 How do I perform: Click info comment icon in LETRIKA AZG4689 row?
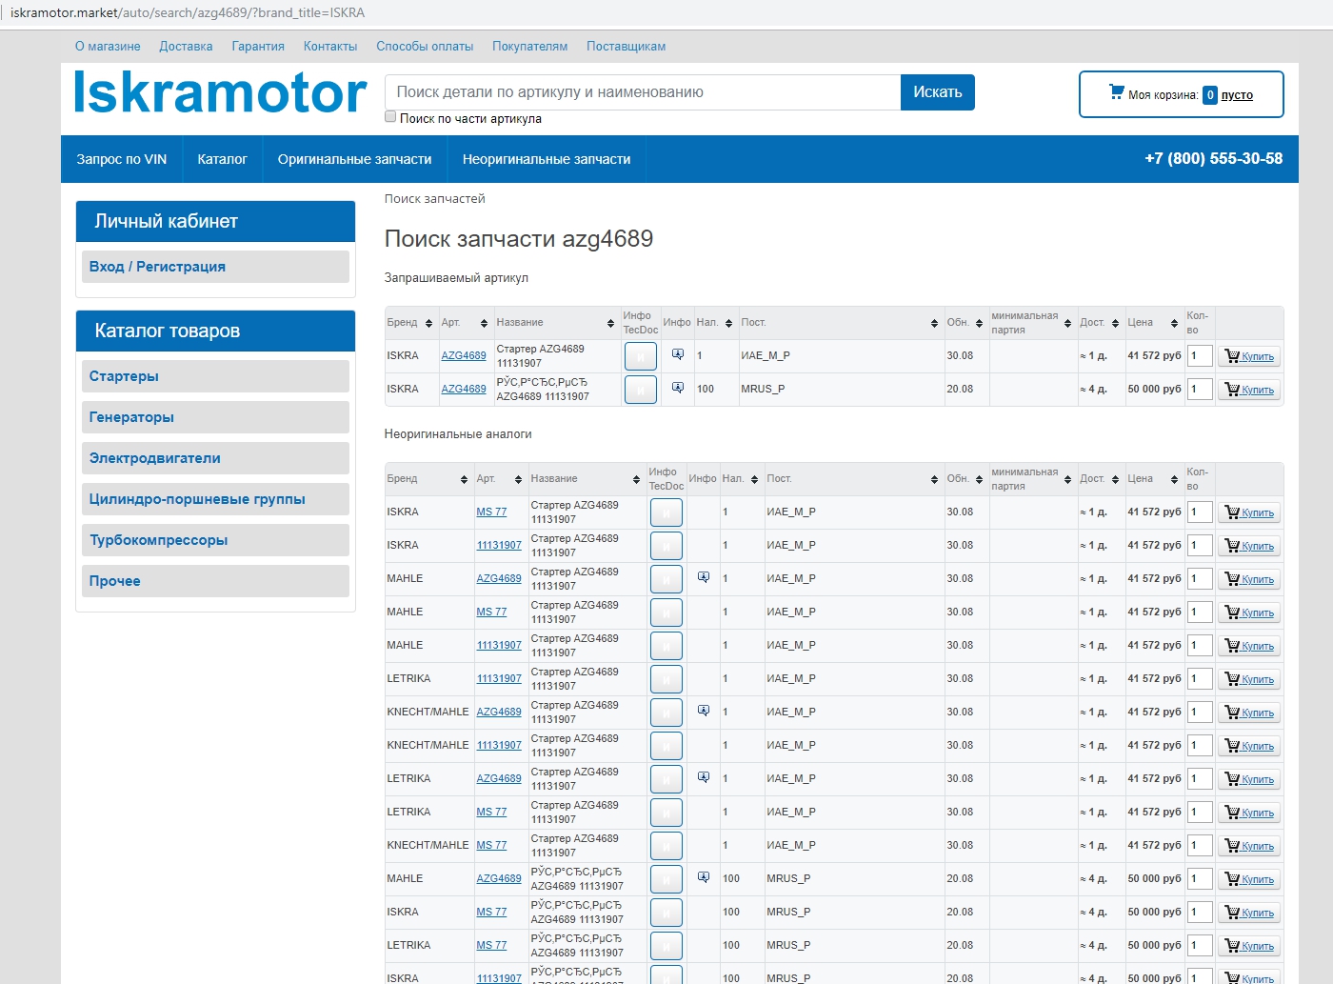coord(704,777)
